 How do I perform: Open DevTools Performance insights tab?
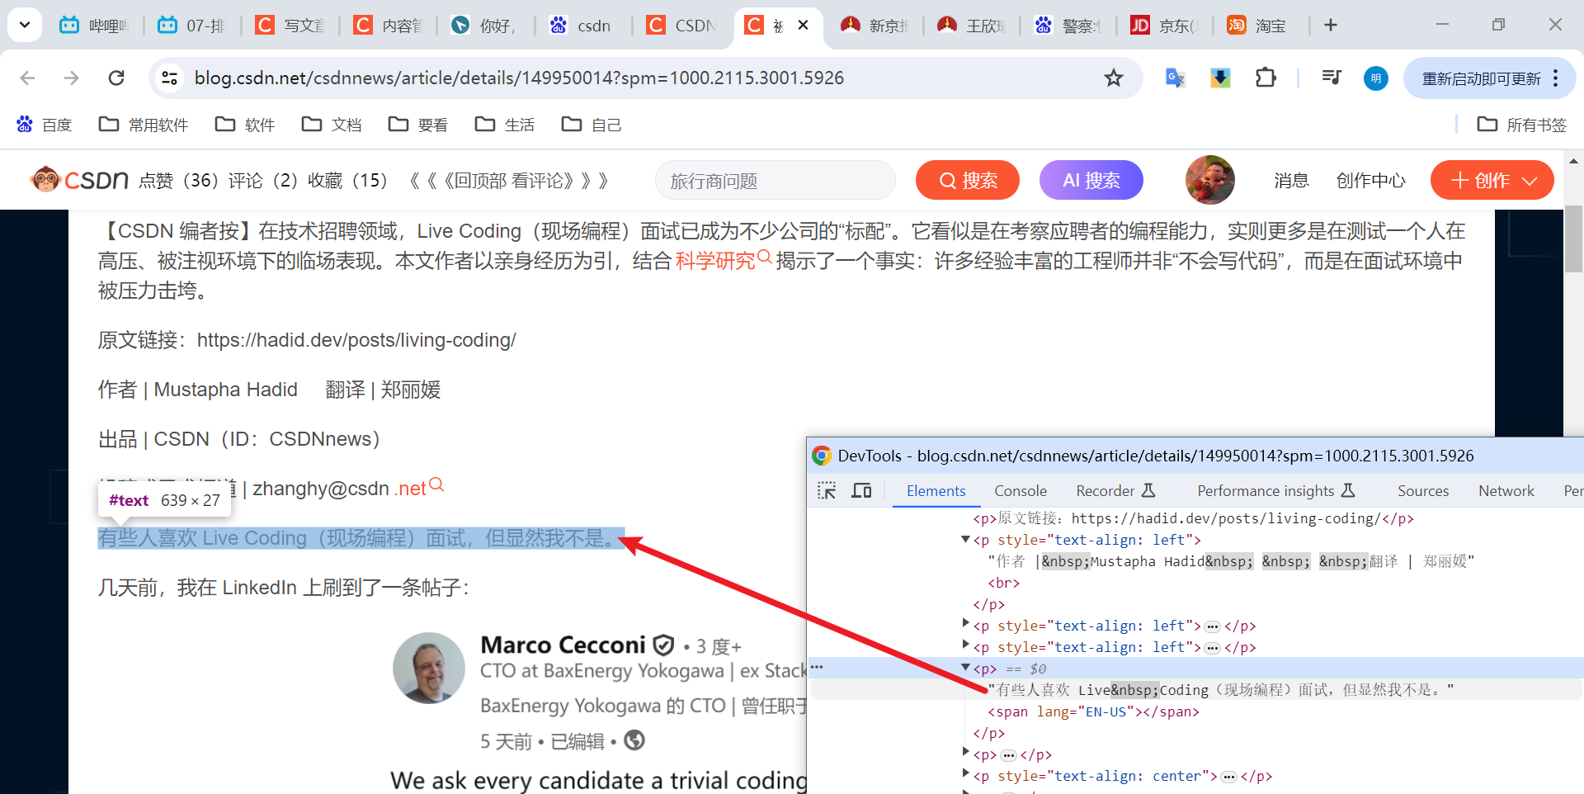click(x=1276, y=490)
